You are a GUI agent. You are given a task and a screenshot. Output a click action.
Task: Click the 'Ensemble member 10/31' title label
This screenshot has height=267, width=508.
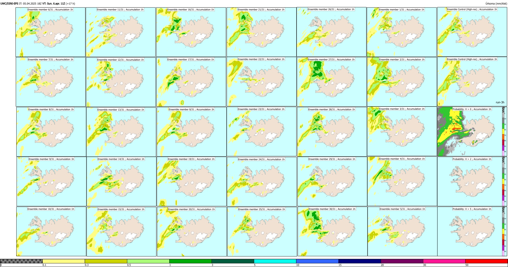(x=51, y=209)
